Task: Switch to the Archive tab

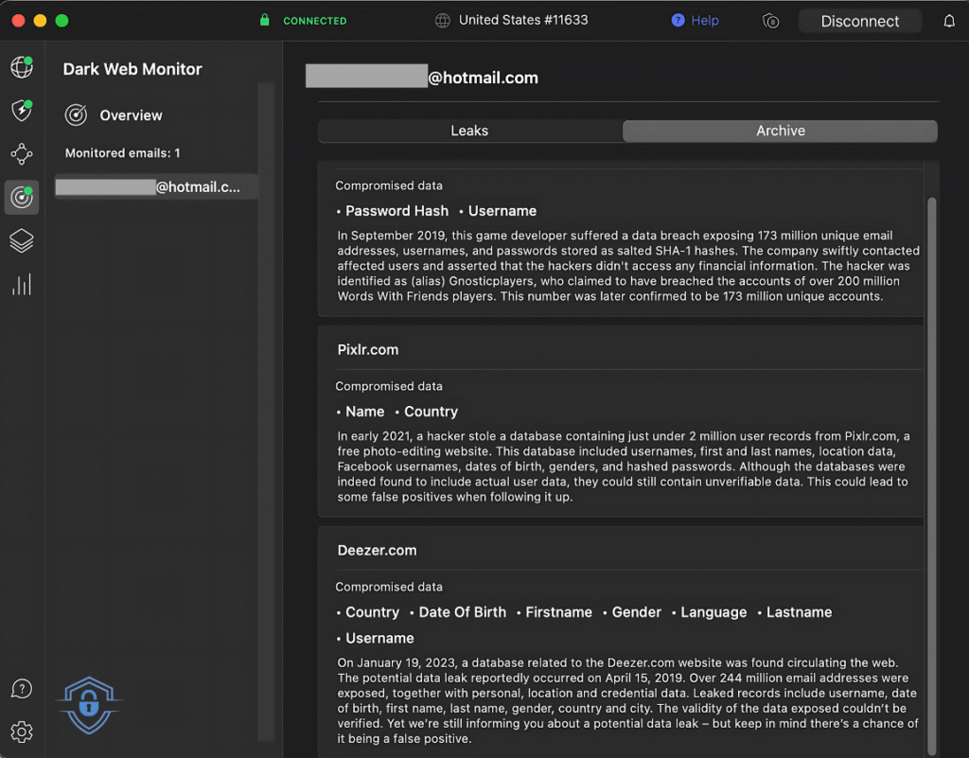Action: (780, 131)
